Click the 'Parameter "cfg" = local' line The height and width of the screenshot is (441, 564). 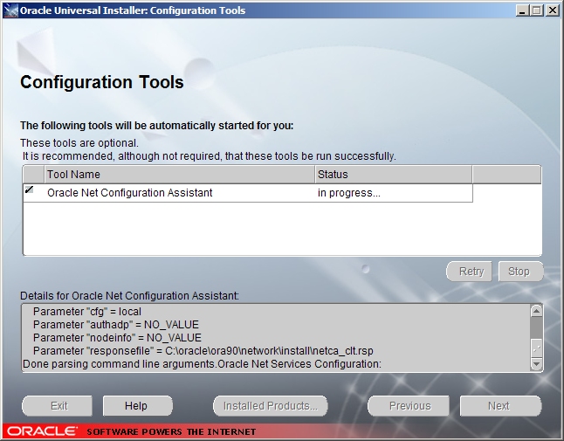[87, 312]
